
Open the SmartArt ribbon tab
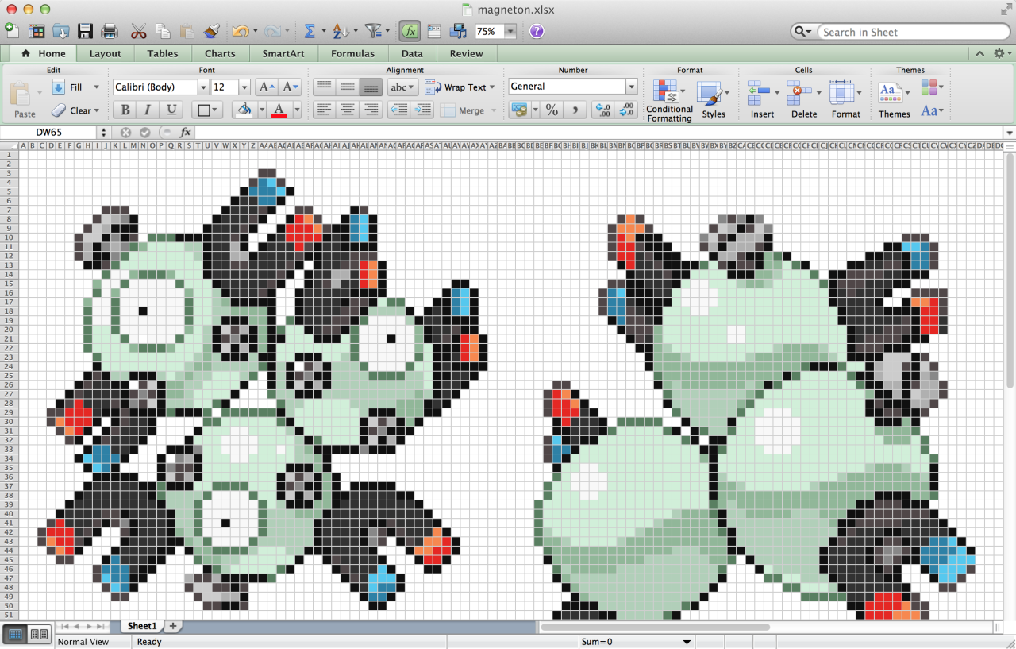pos(283,53)
